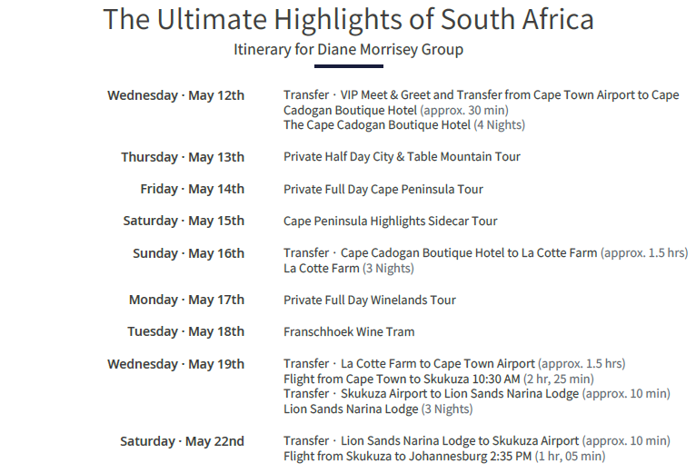Open Private Full Day Winelands Tour
The image size is (696, 473).
coord(369,300)
